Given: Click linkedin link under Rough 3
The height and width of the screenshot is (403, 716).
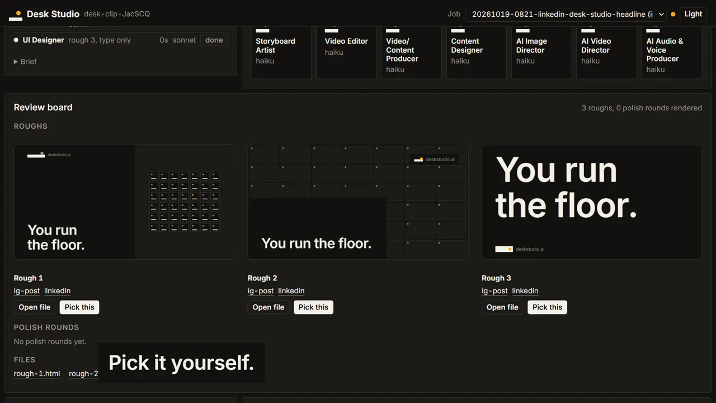Looking at the screenshot, I should pyautogui.click(x=525, y=291).
